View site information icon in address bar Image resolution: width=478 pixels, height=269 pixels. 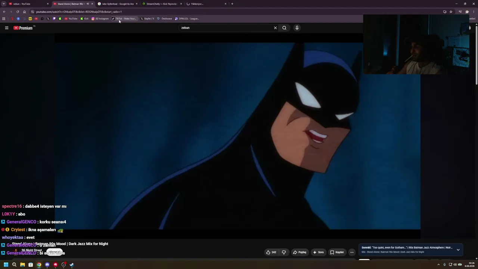(32, 12)
